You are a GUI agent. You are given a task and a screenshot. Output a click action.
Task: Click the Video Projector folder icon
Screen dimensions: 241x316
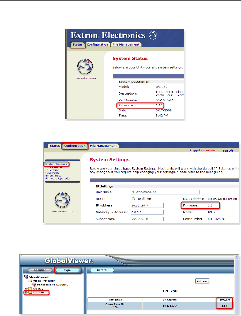click(30, 281)
